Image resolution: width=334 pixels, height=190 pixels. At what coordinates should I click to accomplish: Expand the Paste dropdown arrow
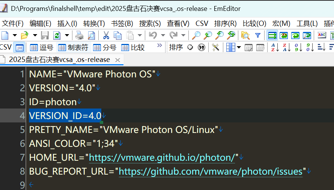click(x=140, y=35)
